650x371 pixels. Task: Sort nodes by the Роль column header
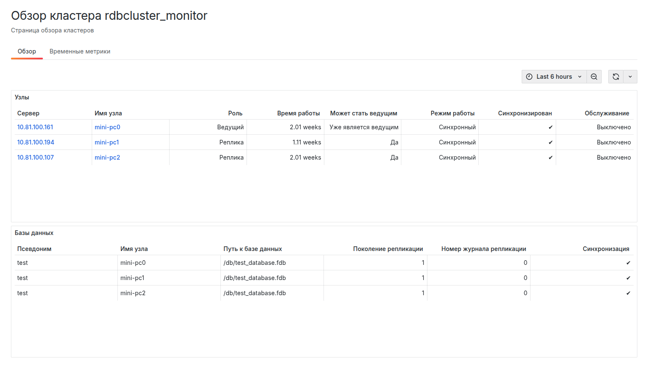235,113
